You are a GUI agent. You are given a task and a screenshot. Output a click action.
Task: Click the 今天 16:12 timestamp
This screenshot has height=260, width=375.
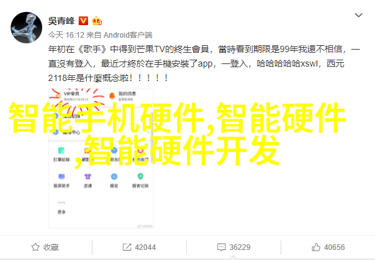pyautogui.click(x=66, y=35)
